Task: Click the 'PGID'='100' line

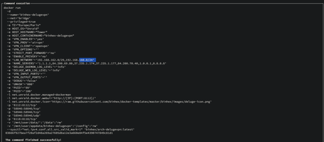Action: click(19, 91)
